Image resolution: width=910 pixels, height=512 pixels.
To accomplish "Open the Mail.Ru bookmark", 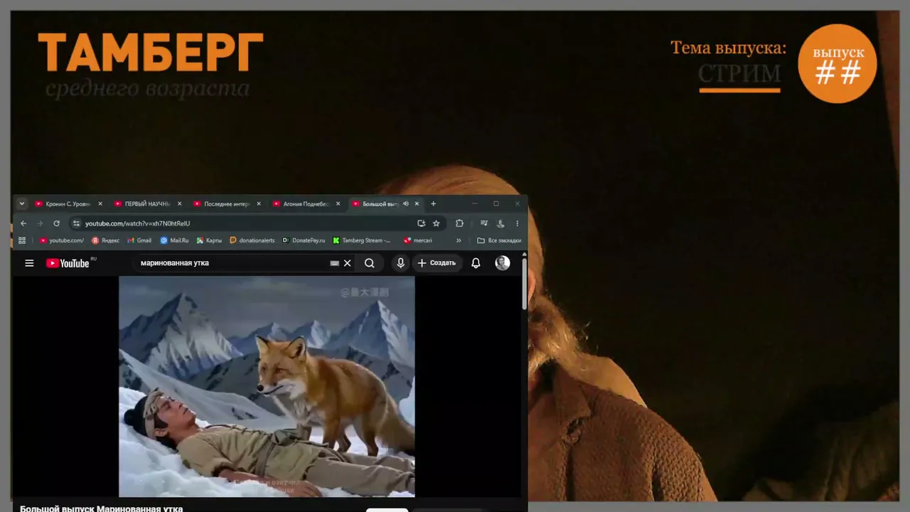I will [x=175, y=240].
